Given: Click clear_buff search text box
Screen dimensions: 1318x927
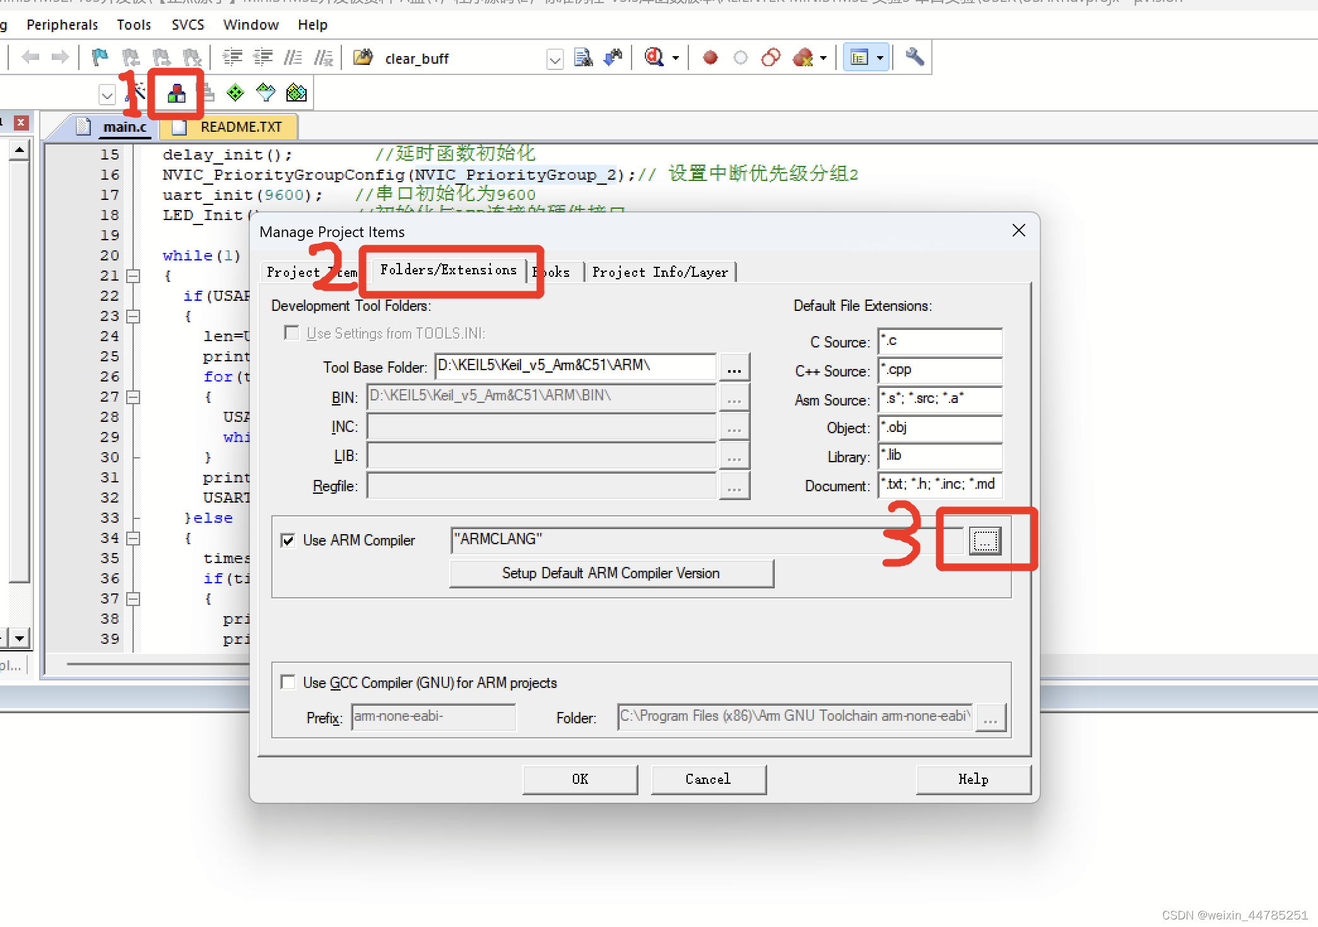Looking at the screenshot, I should pos(463,59).
